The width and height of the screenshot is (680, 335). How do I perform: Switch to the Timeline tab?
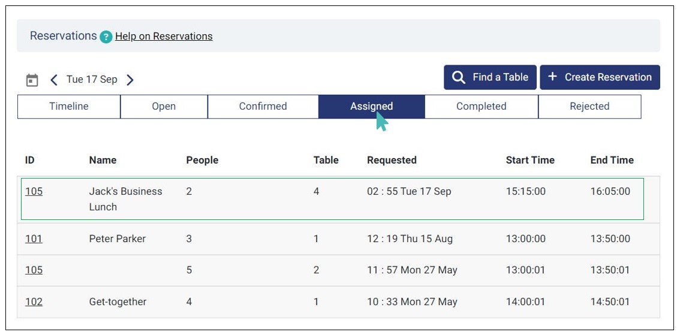[x=69, y=107]
